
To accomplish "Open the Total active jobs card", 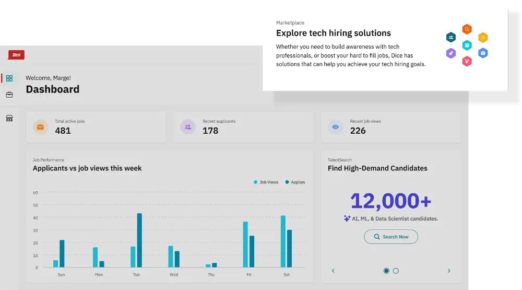I will pos(96,127).
